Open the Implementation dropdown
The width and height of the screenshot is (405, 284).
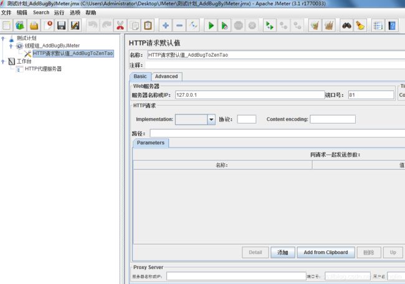[x=211, y=119]
